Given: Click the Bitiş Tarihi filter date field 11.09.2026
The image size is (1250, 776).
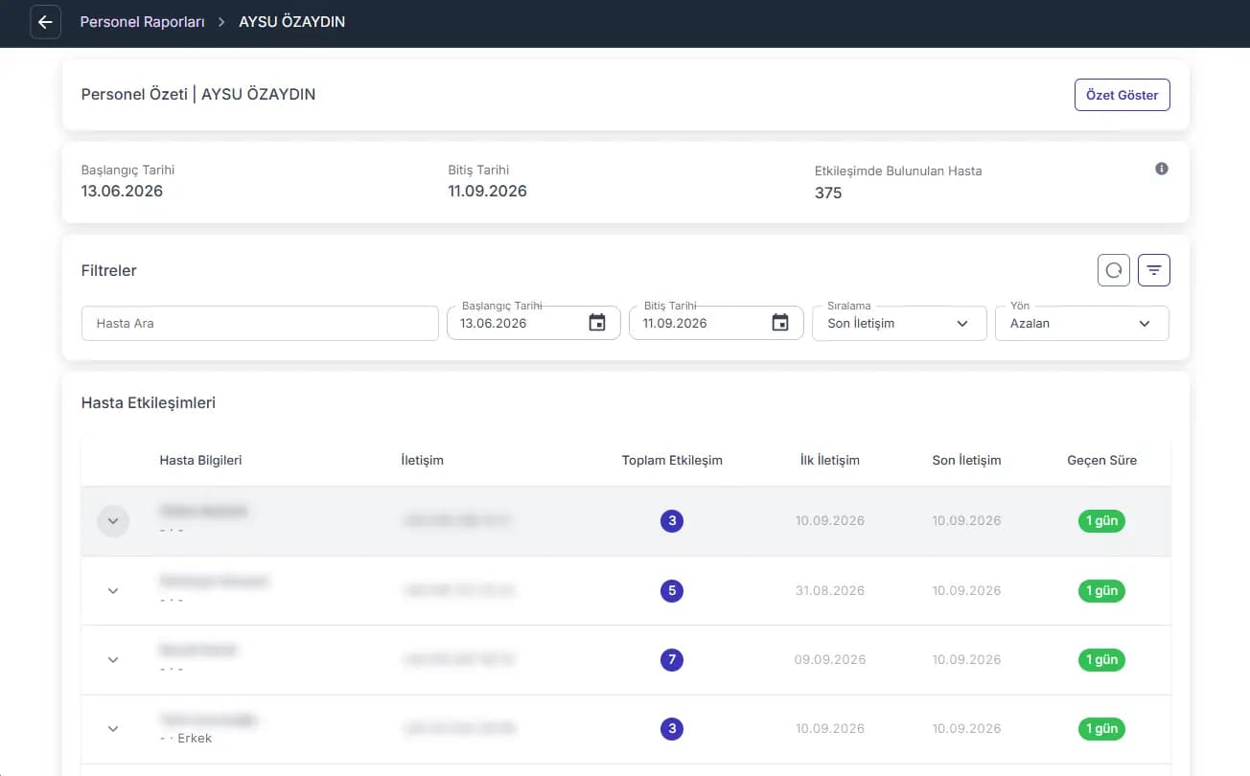Looking at the screenshot, I should [x=716, y=323].
